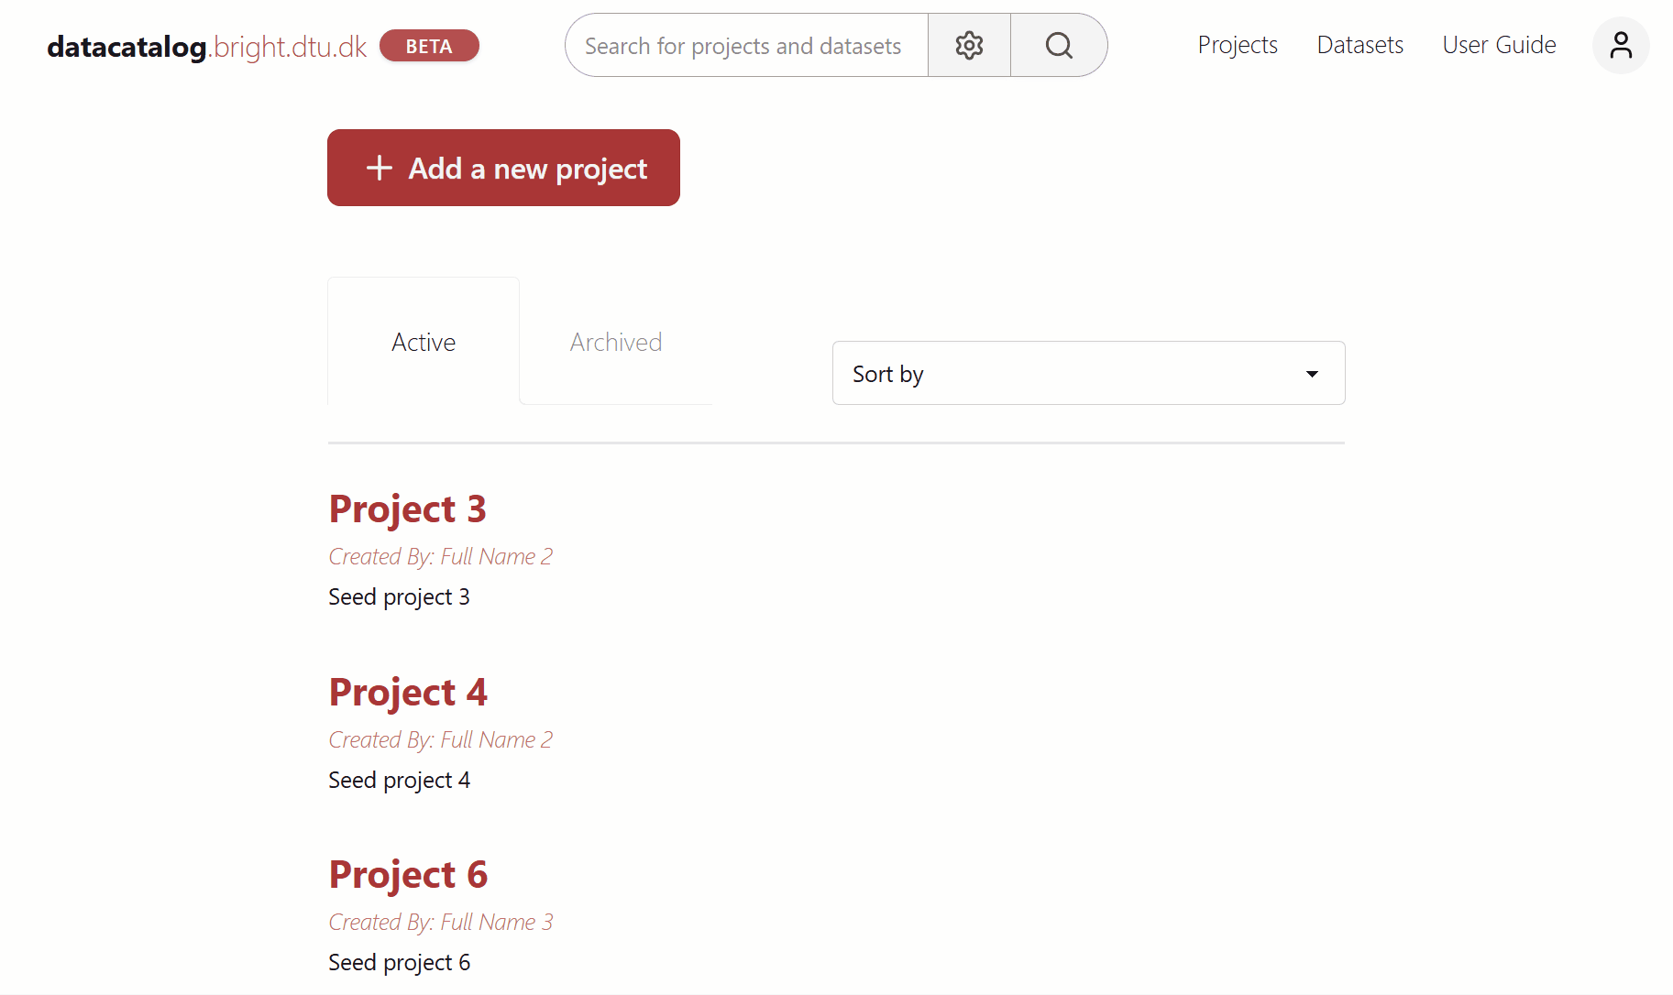This screenshot has width=1673, height=995.
Task: Open the user profile icon
Action: point(1620,45)
